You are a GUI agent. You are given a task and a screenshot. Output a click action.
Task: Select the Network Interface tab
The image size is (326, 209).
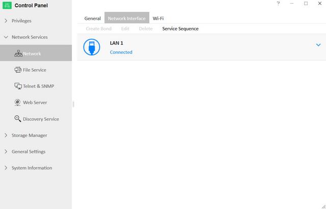pos(127,18)
